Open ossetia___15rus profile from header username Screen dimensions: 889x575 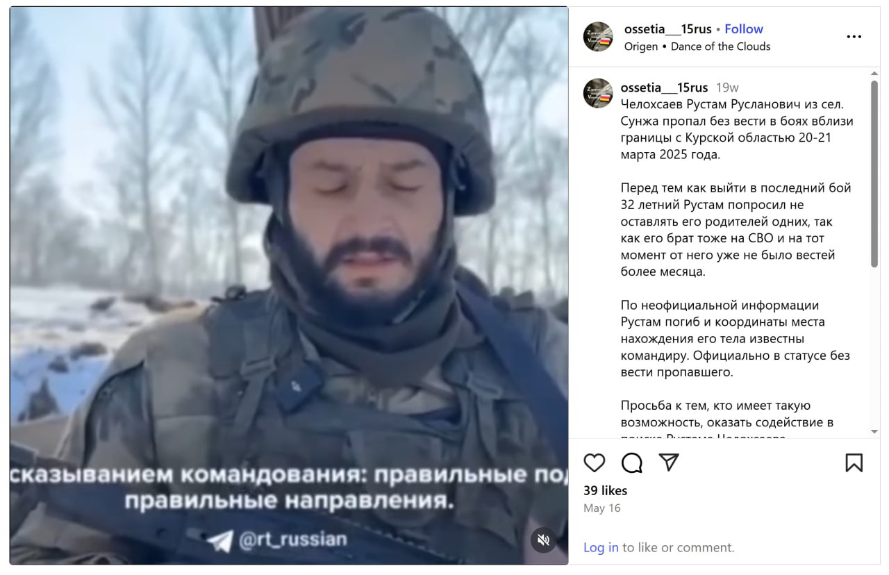668,29
